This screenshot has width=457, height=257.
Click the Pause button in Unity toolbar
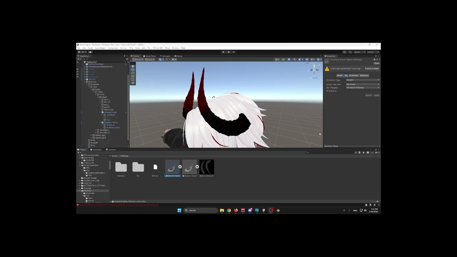(x=228, y=52)
